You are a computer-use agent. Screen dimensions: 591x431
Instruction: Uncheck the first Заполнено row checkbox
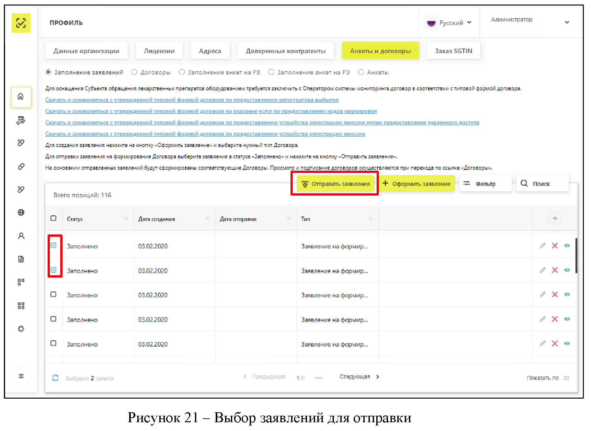[x=54, y=245]
